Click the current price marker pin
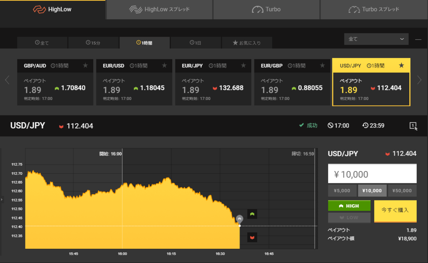Screen dimensions: 428x263 (239, 219)
